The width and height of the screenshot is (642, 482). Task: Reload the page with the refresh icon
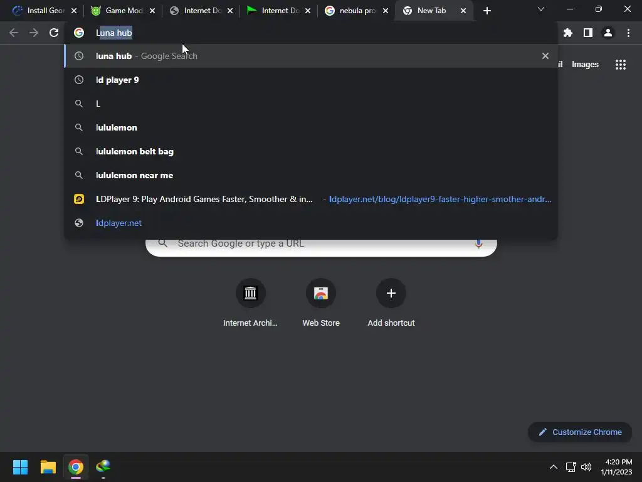pos(54,33)
